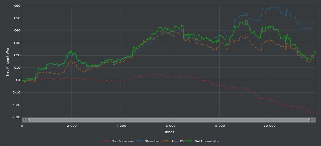This screenshot has height=146, width=321.
Task: Click the right grip handle of the scrollbar thumb
Action: click(309, 120)
